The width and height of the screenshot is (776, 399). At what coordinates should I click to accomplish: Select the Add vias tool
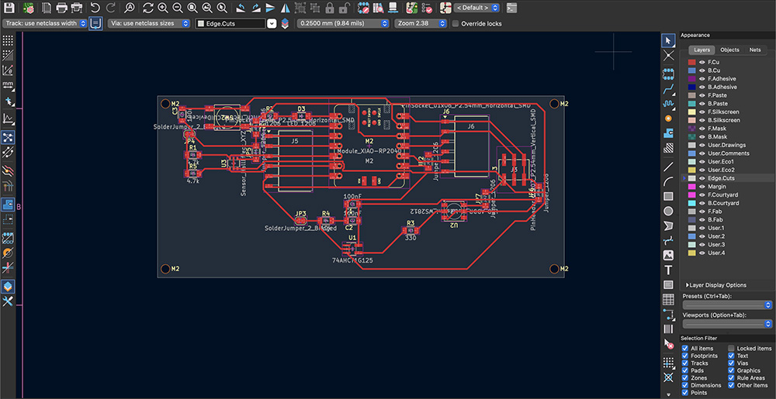pos(668,118)
